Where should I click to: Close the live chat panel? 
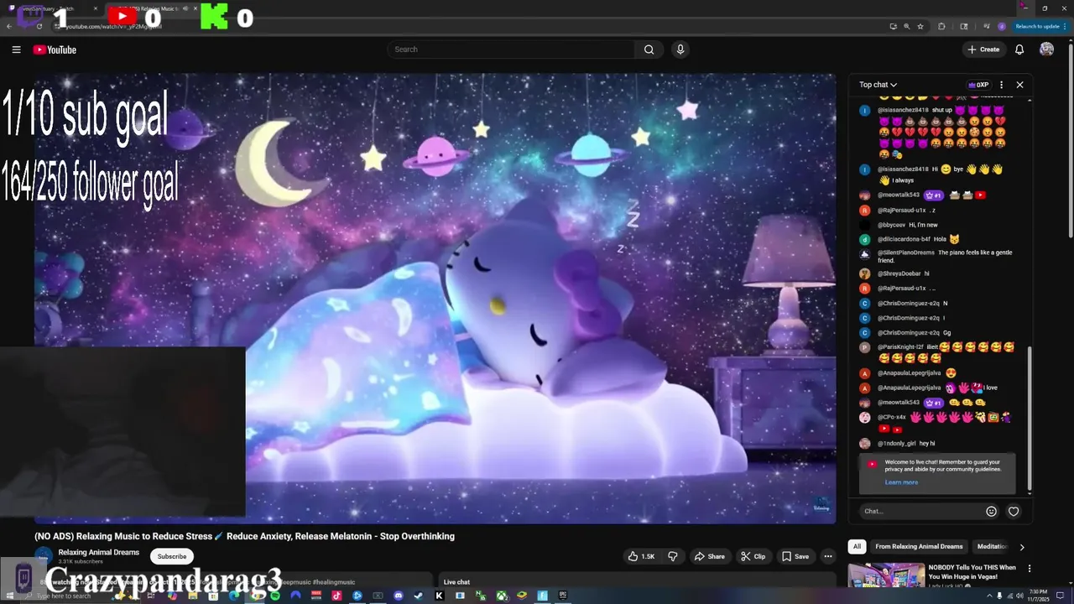click(1019, 85)
